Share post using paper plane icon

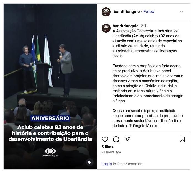pyautogui.click(x=127, y=139)
